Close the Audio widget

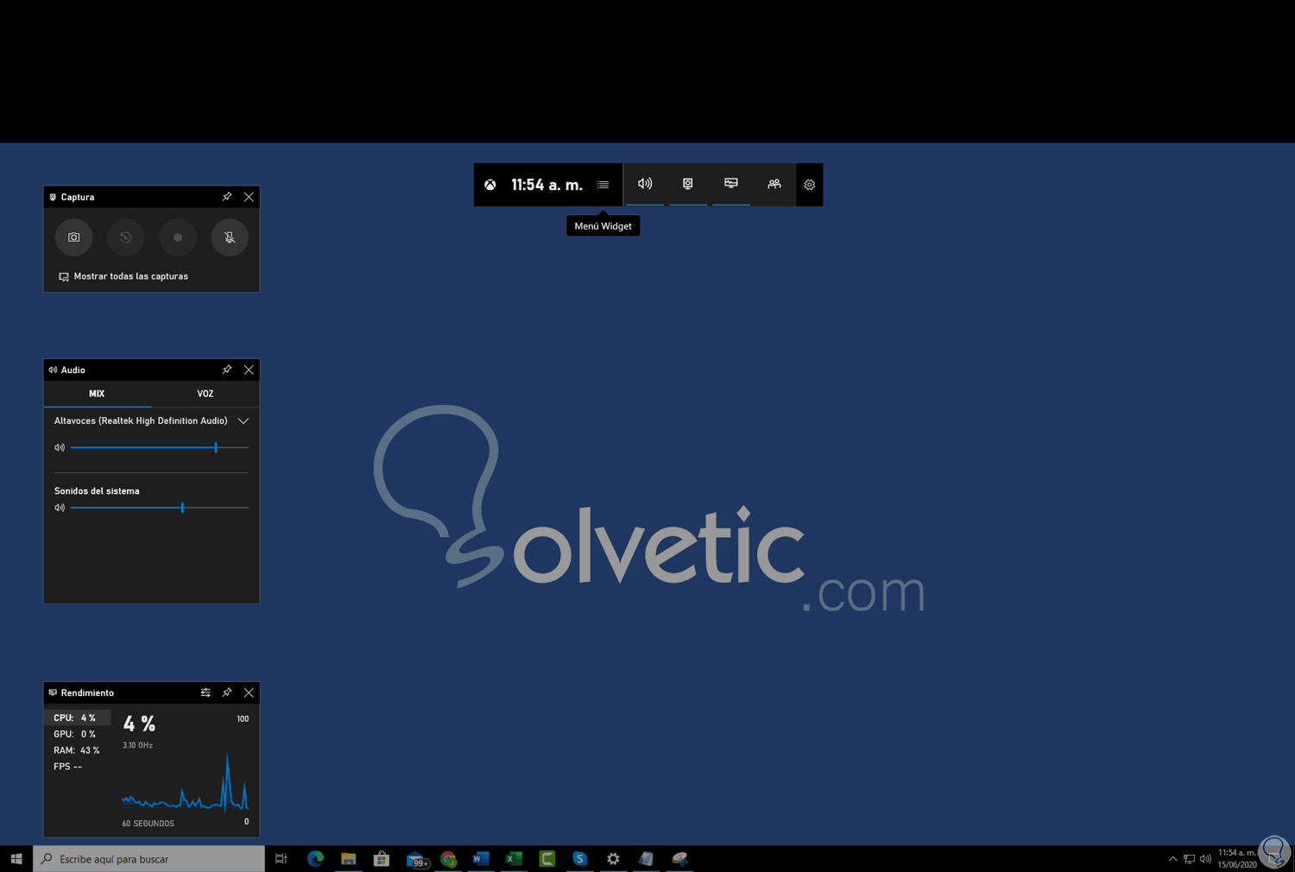pos(249,370)
